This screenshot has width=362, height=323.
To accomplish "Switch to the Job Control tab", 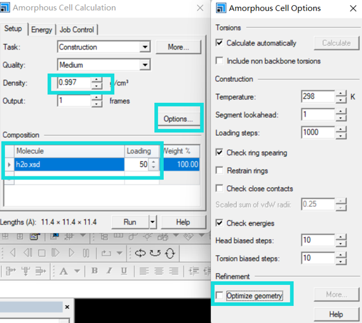I will [77, 30].
